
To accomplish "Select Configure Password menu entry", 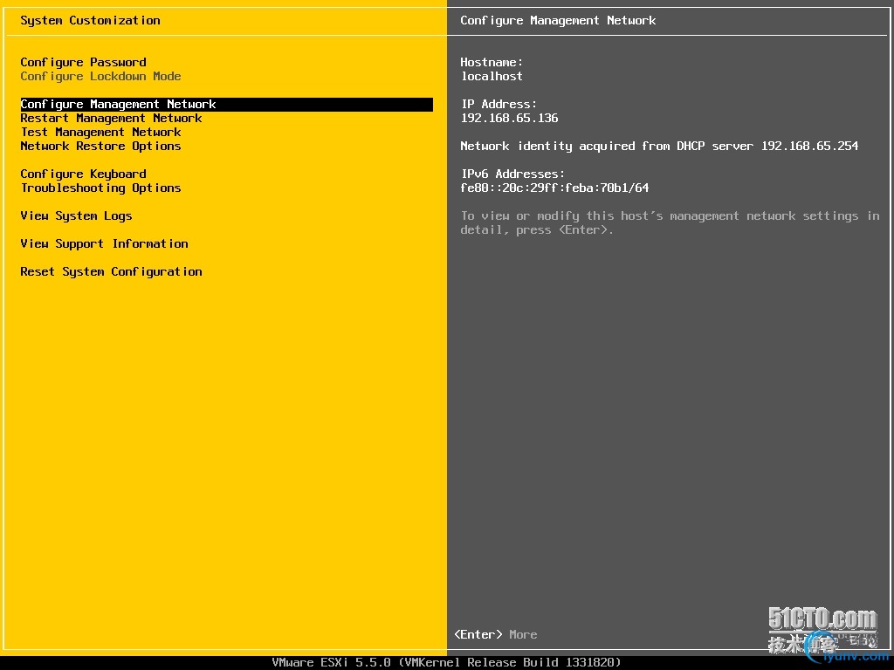I will coord(83,62).
